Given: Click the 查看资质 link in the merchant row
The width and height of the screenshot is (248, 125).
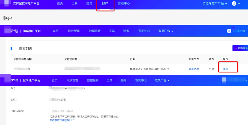Looking at the screenshot, I should [194, 69].
